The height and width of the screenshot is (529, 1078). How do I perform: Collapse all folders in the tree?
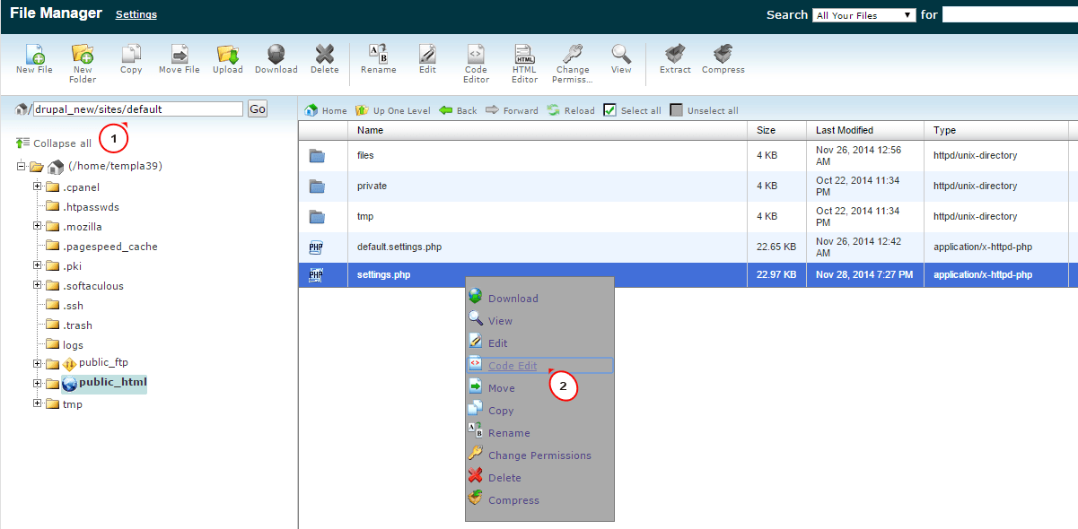coord(60,142)
